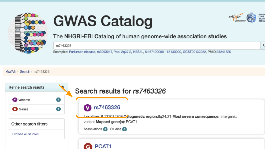Filter results by Genes
Screen dimensions: 265x149
[x=37, y=109]
